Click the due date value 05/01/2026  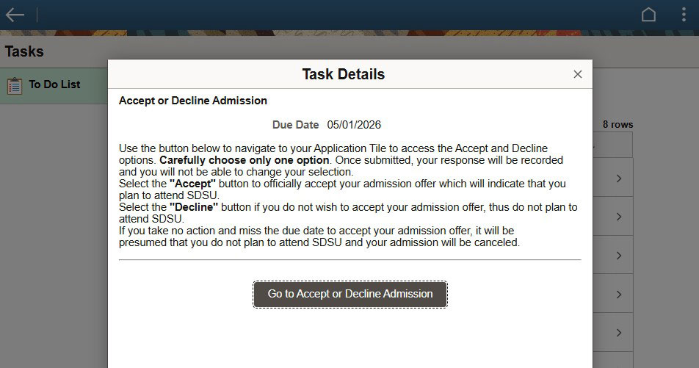(354, 125)
